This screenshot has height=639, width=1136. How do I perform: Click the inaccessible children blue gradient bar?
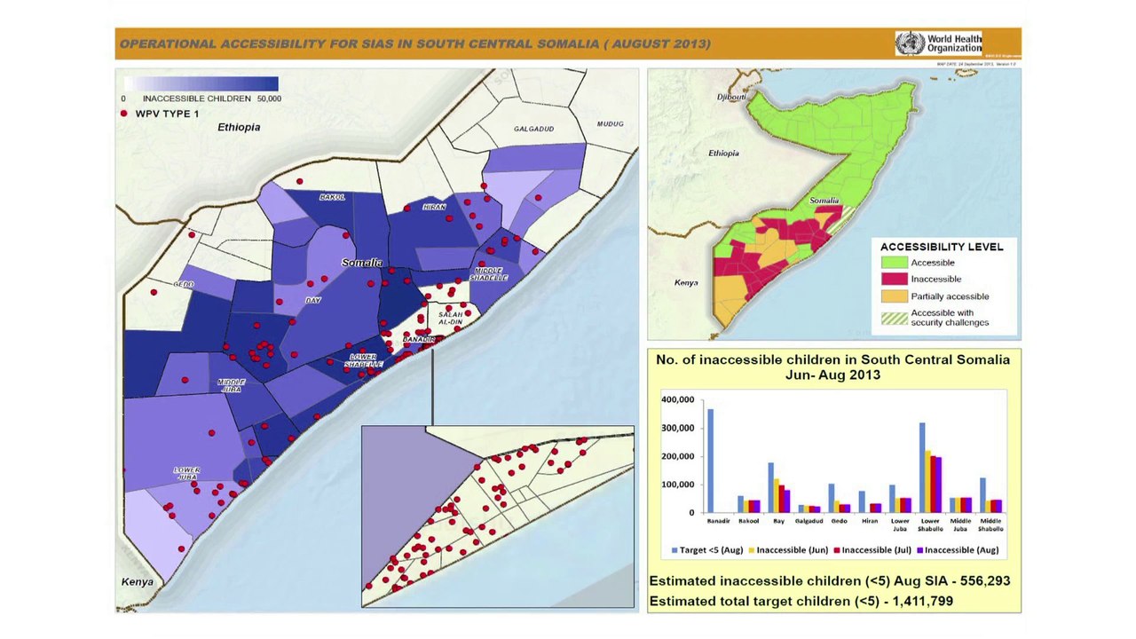(201, 84)
